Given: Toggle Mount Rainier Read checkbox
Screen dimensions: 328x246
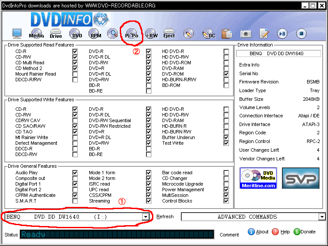Looking at the screenshot, I should click(x=75, y=74).
